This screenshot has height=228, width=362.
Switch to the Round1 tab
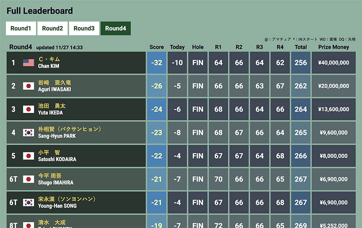pyautogui.click(x=21, y=28)
